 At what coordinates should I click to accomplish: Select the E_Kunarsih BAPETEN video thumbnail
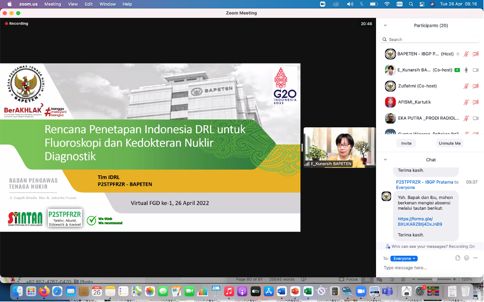pos(339,148)
